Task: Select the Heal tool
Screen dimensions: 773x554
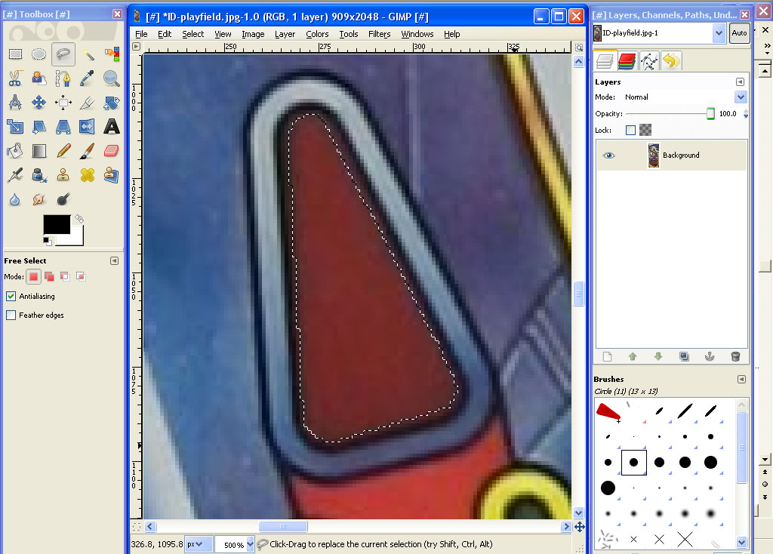Action: coord(88,174)
